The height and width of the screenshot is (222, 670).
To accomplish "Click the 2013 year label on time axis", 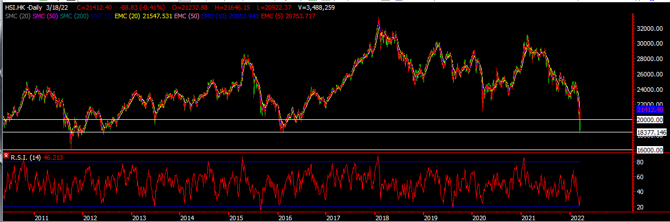I will (x=139, y=218).
